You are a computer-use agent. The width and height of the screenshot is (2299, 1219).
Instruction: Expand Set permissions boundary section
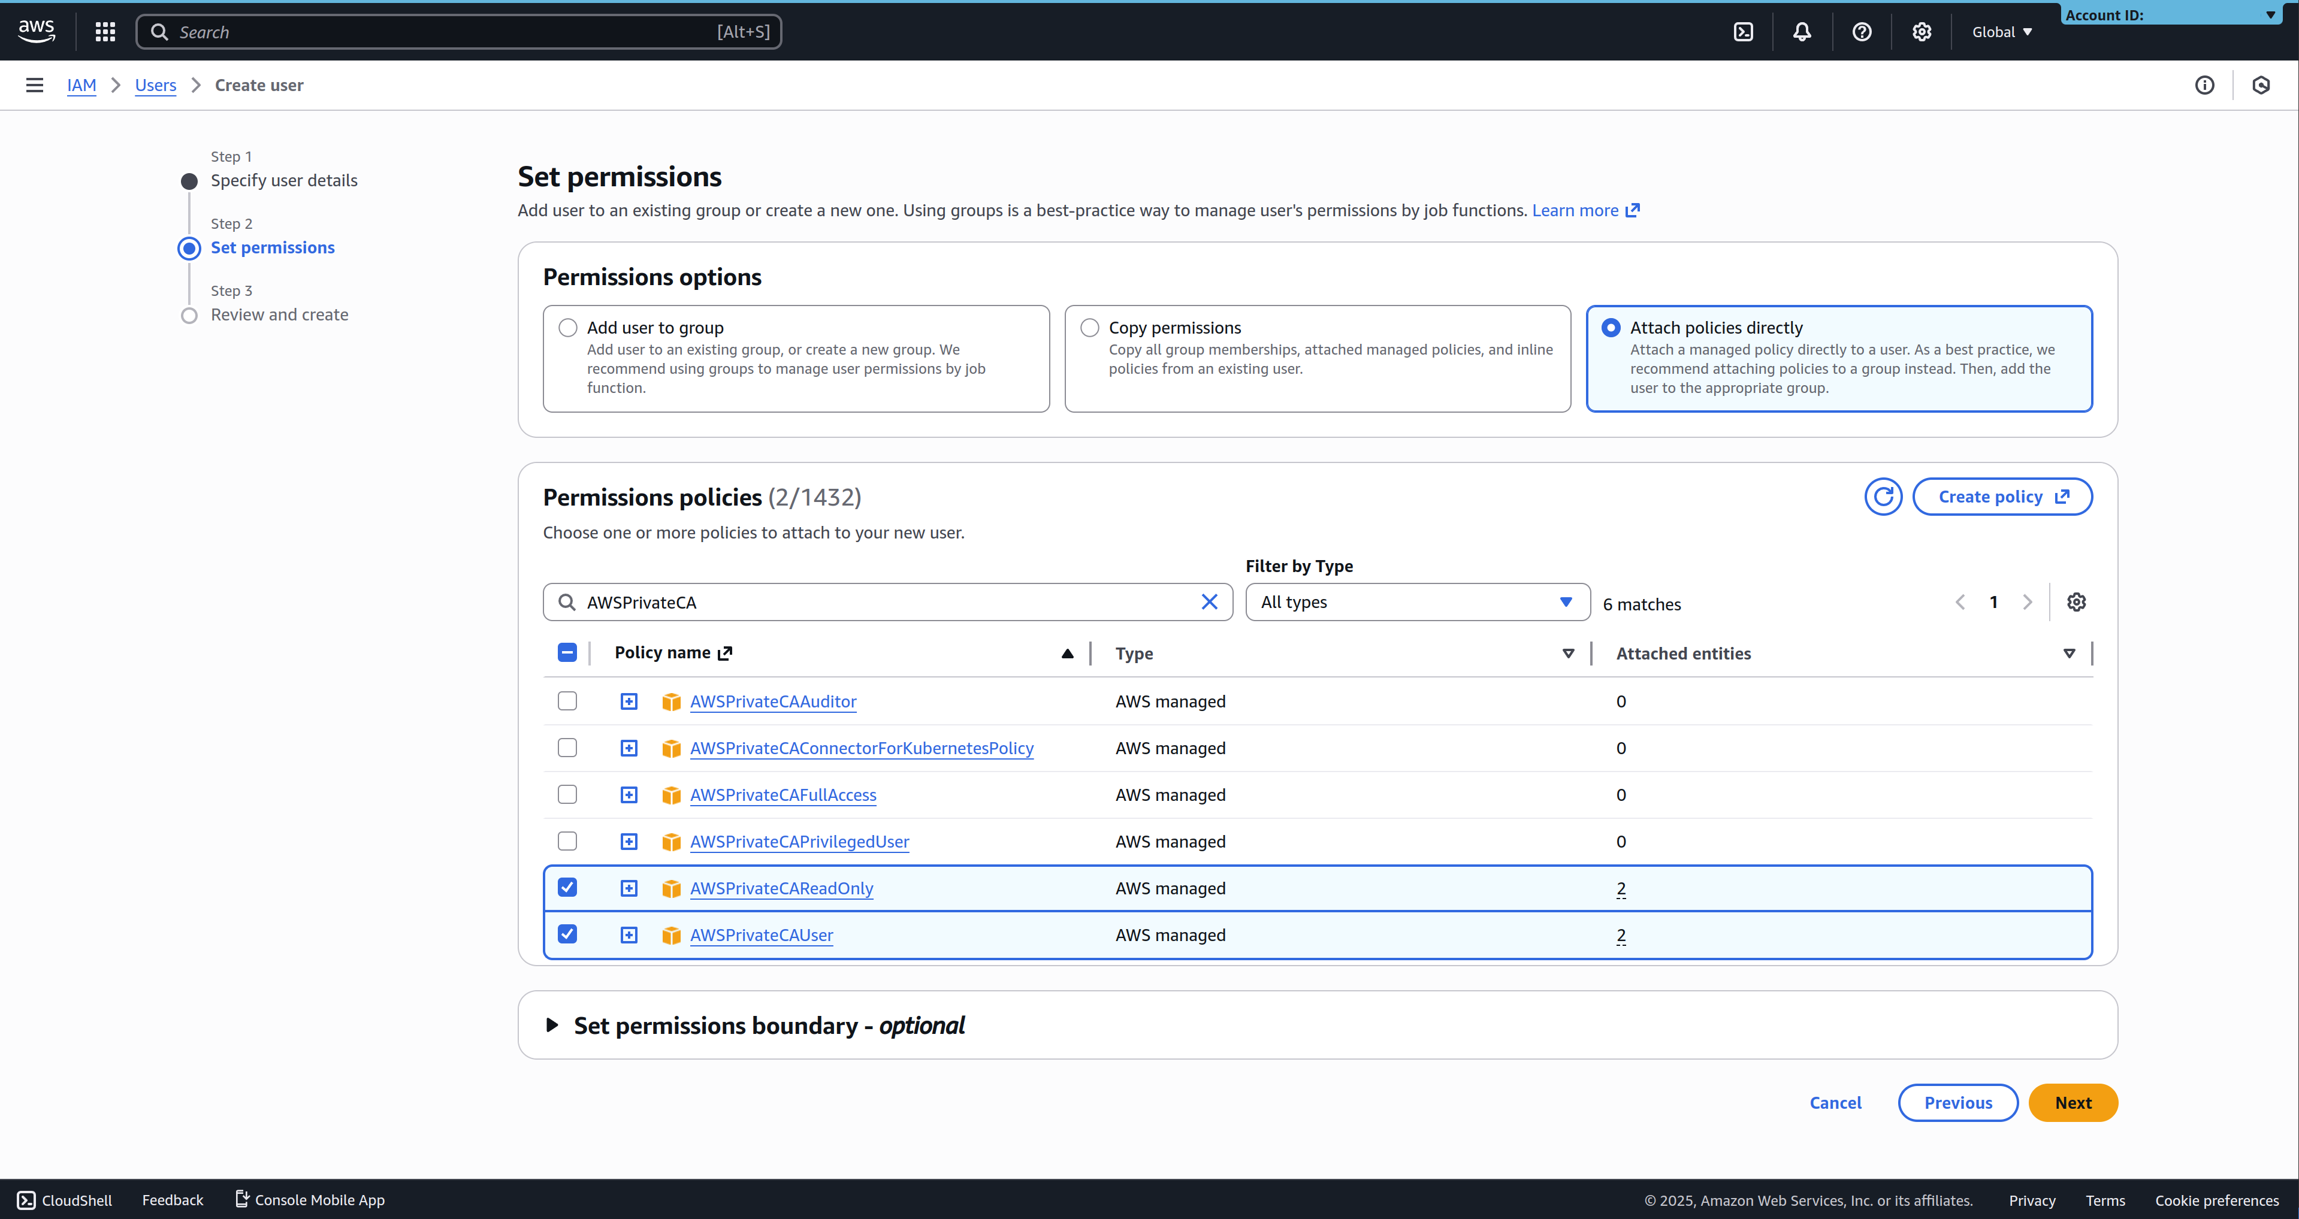pos(552,1026)
